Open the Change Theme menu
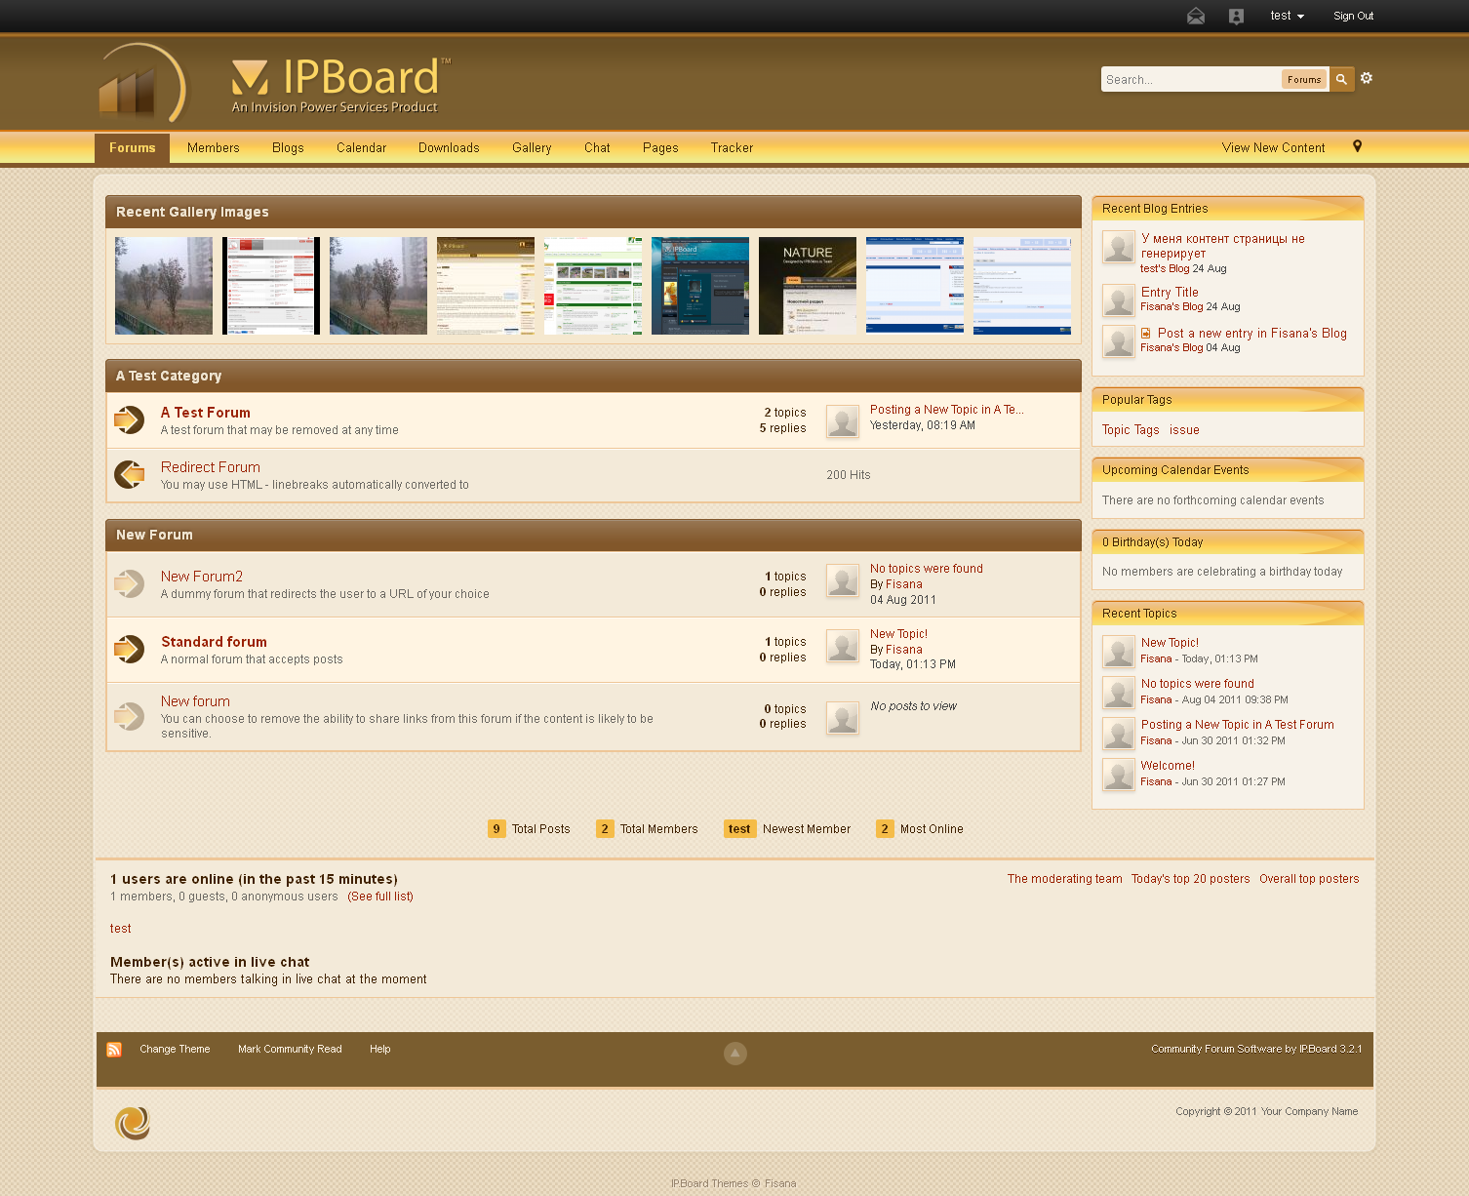 coord(175,1050)
